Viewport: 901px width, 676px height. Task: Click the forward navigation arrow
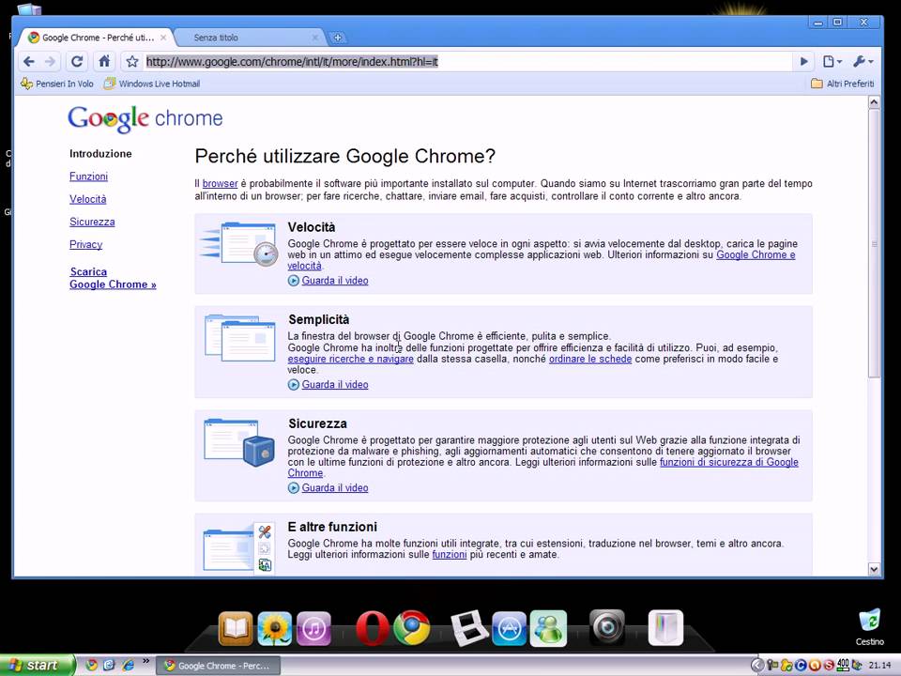pyautogui.click(x=50, y=62)
